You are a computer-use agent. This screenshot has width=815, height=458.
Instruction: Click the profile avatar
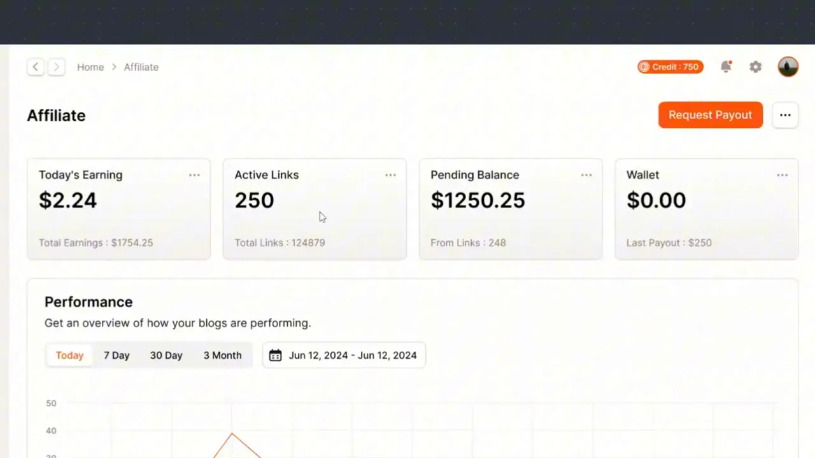788,67
